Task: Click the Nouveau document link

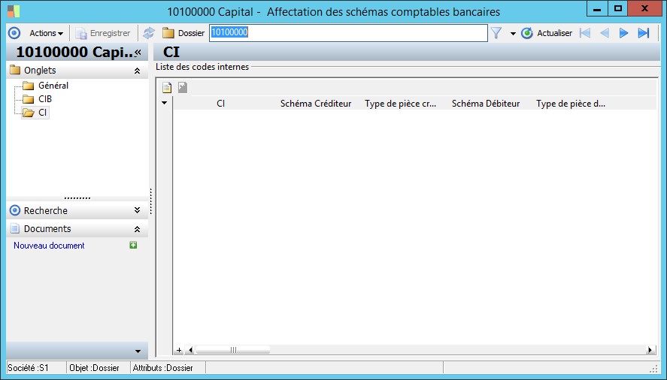Action: coord(49,246)
